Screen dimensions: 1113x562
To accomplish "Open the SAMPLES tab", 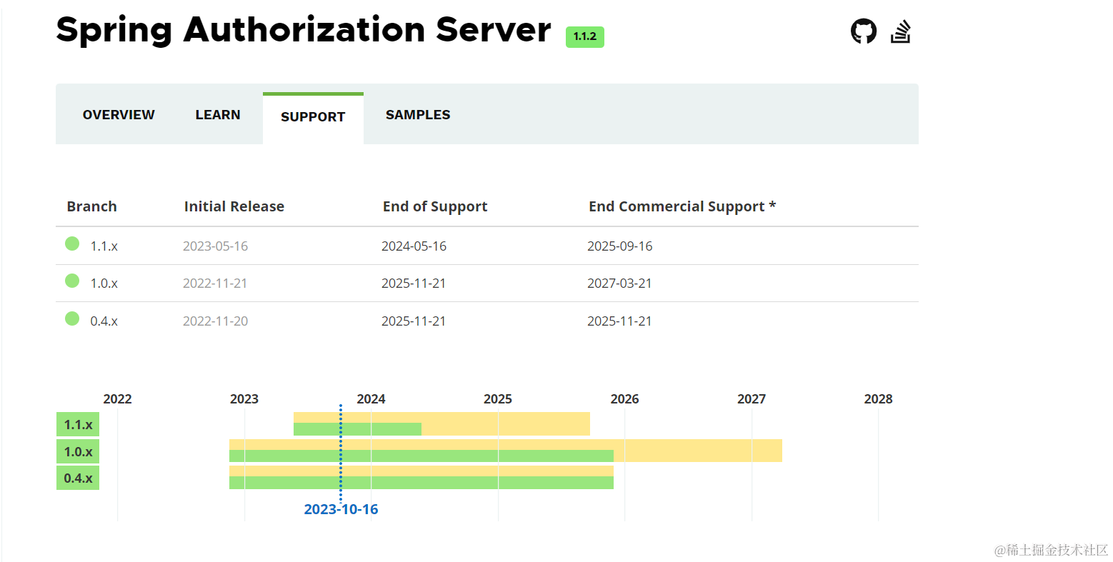I will 418,115.
